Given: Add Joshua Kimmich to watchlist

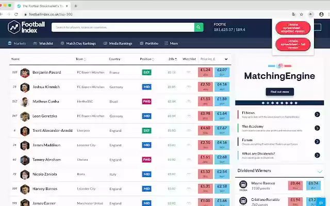Looking at the screenshot, I should (x=189, y=87).
